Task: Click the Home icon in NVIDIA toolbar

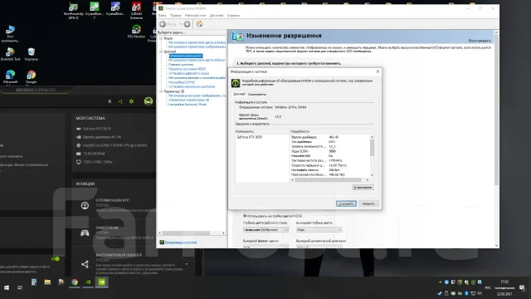Action: pyautogui.click(x=199, y=24)
